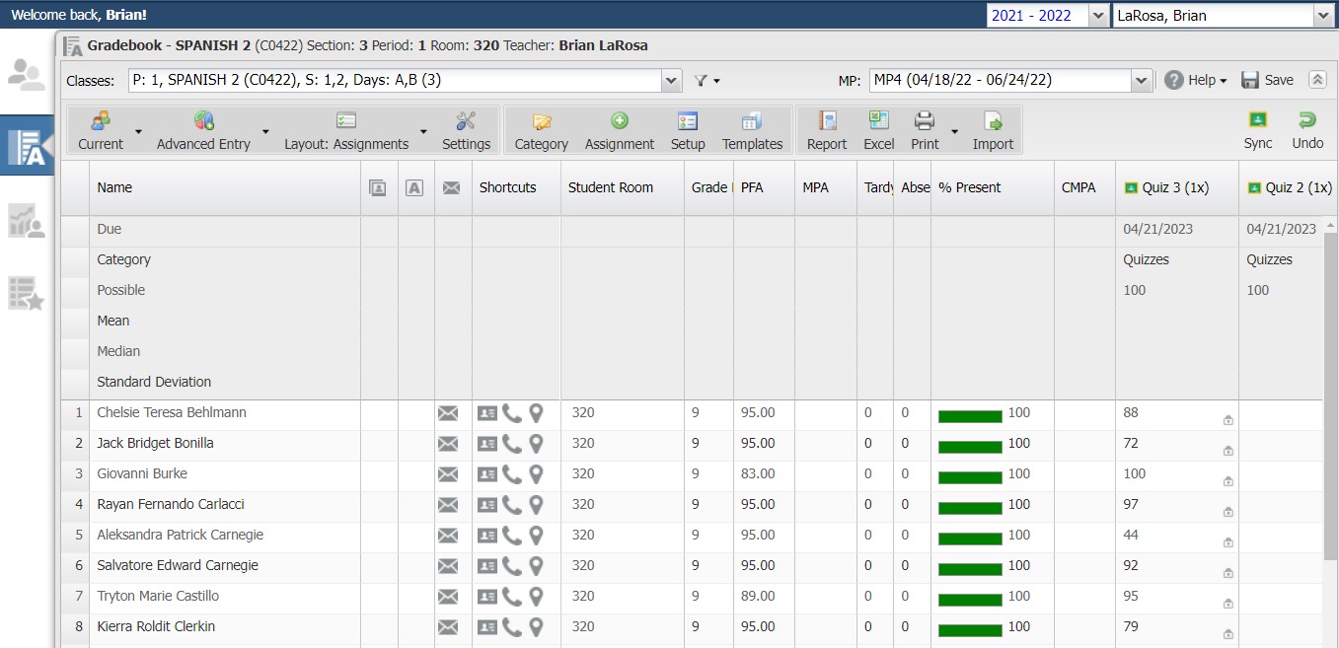1339x648 pixels.
Task: Click location pin for Rayan Fernando Carlacci
Action: (x=536, y=505)
